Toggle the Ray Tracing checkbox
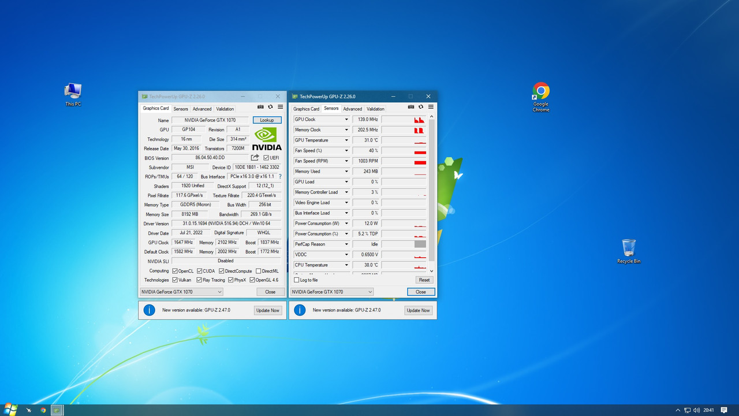Viewport: 739px width, 416px height. tap(199, 280)
